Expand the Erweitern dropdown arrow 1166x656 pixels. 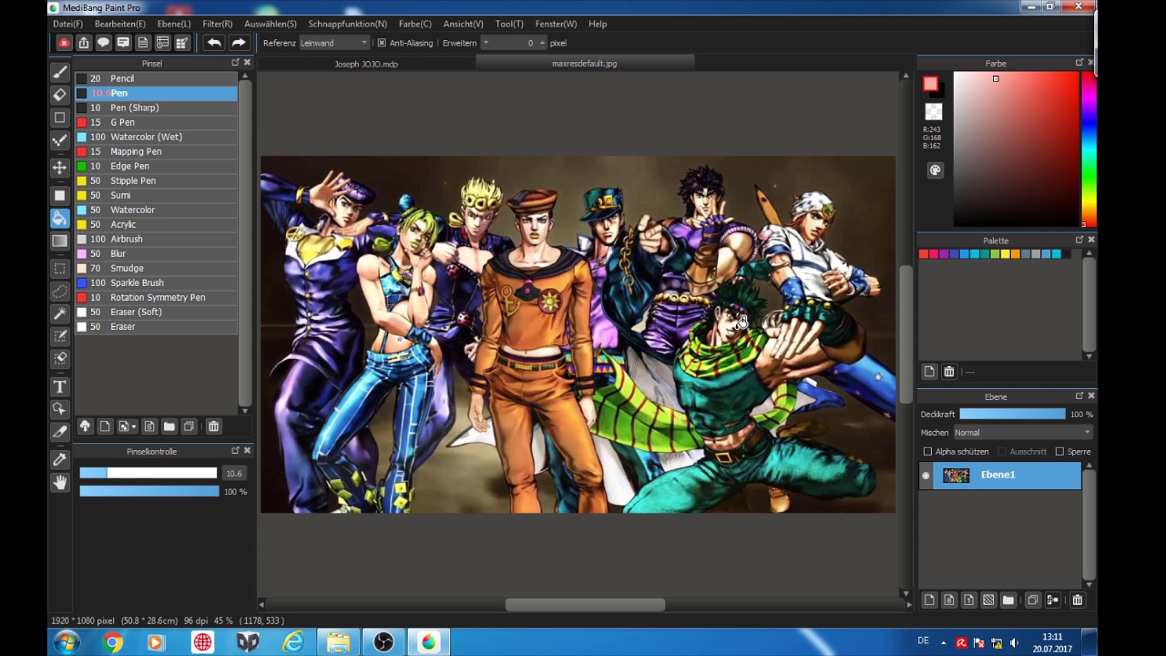[486, 43]
